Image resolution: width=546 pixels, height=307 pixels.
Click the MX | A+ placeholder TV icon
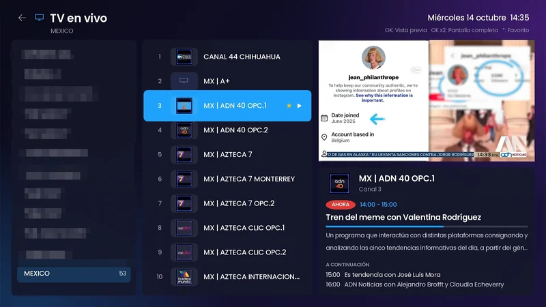[x=184, y=81]
